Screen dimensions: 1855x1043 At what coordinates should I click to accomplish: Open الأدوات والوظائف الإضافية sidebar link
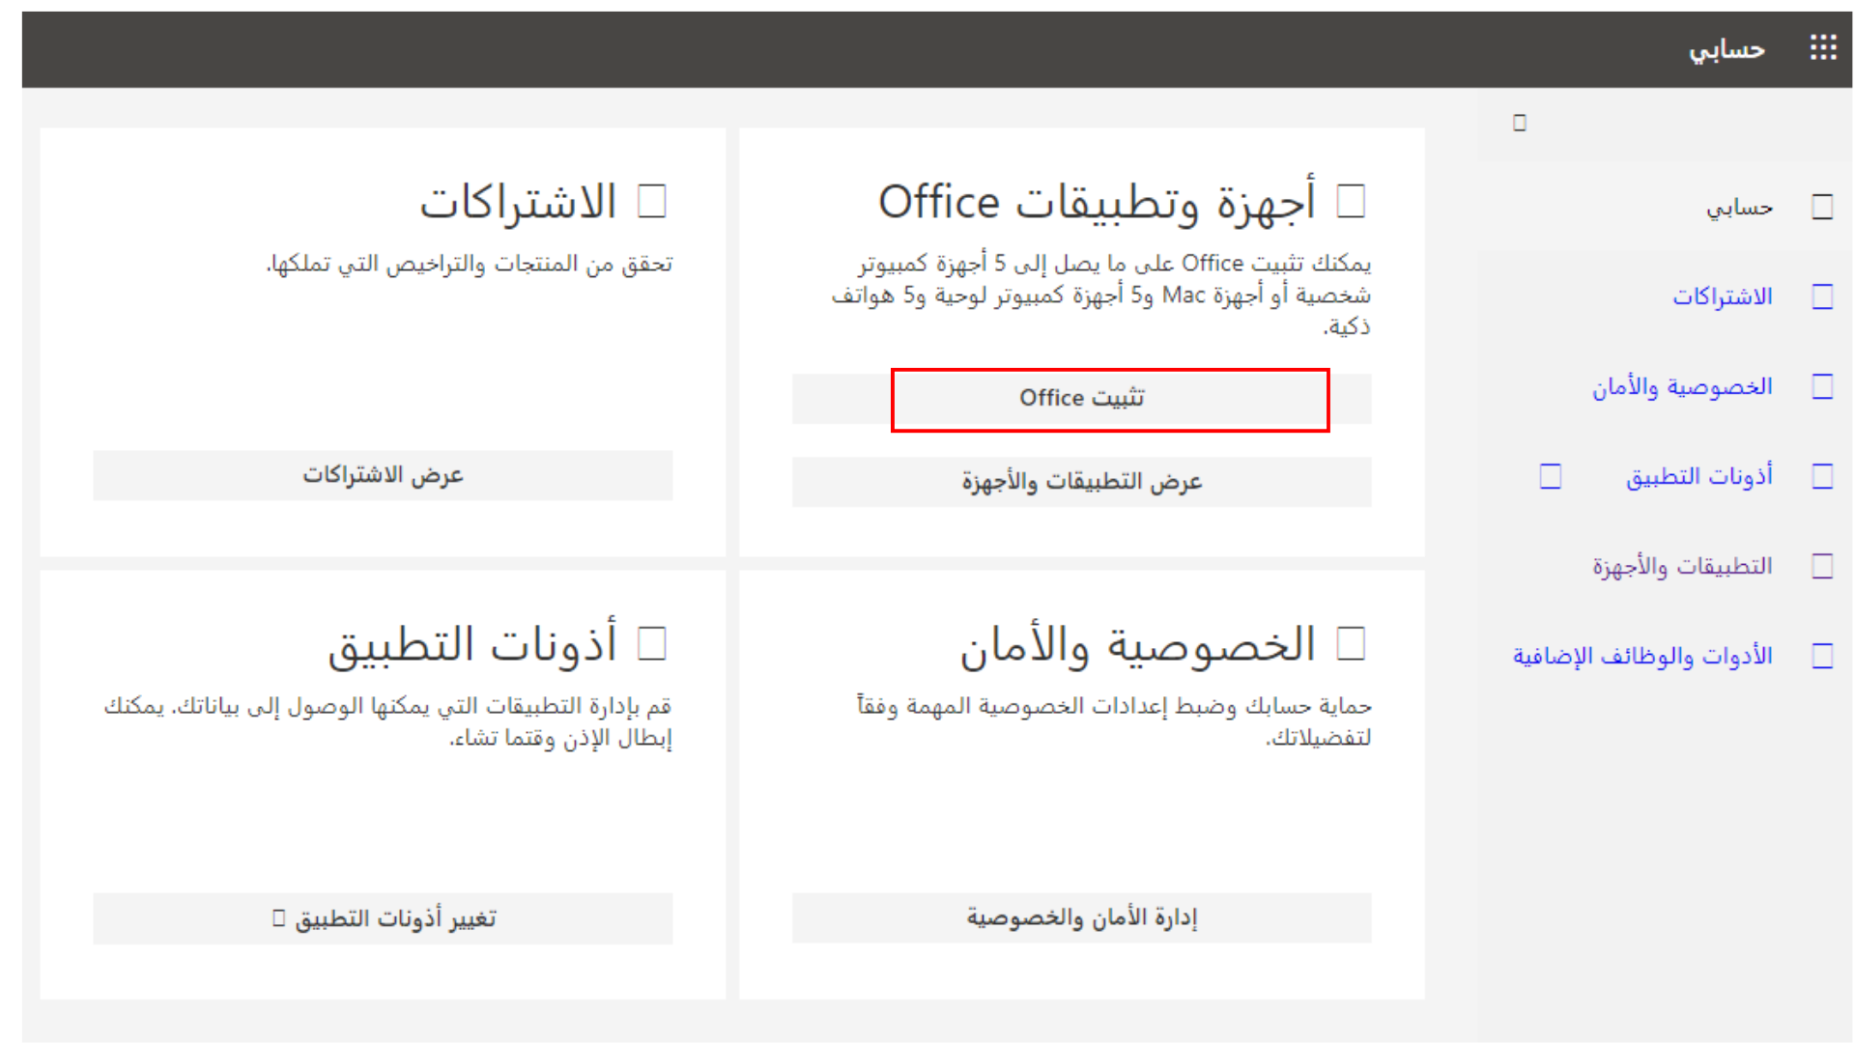point(1641,656)
